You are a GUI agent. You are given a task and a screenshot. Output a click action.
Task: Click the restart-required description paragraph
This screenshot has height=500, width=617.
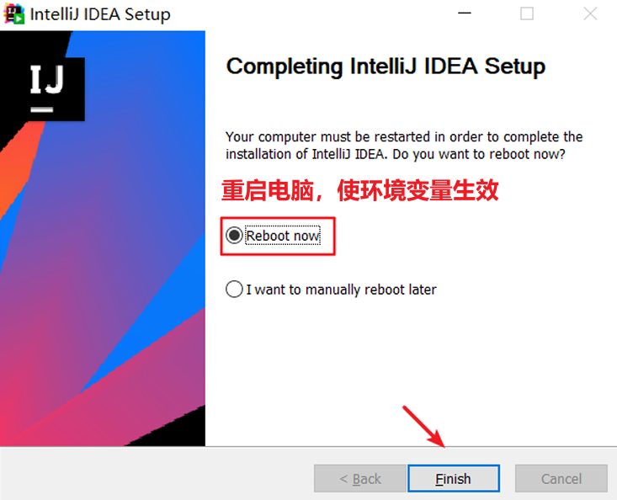[404, 146]
